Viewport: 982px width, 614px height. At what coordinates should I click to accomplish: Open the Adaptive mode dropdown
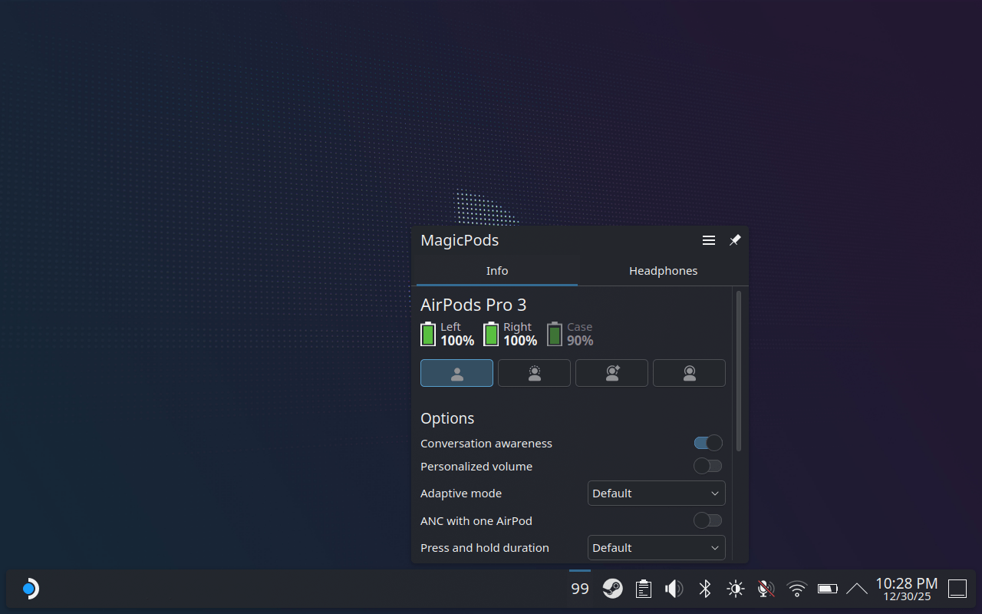(656, 493)
